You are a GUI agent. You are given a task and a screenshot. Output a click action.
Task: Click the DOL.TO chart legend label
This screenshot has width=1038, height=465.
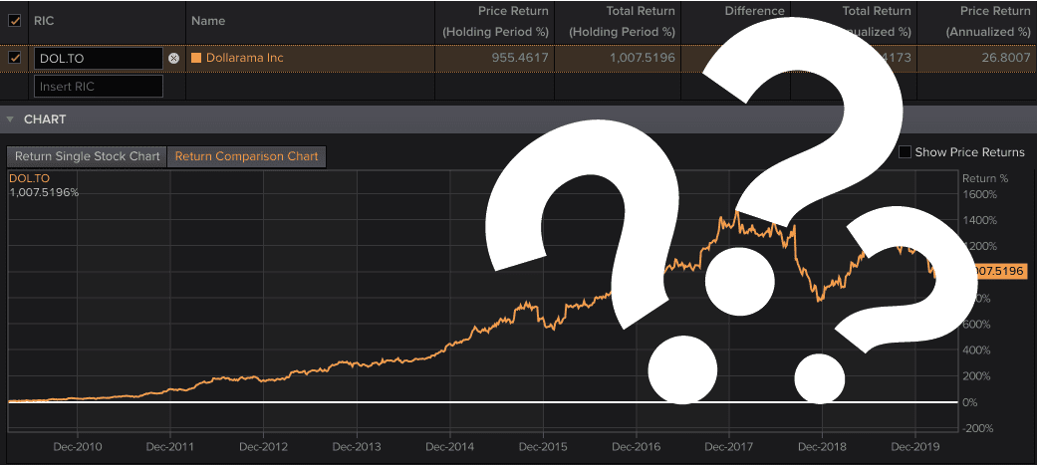[x=29, y=178]
